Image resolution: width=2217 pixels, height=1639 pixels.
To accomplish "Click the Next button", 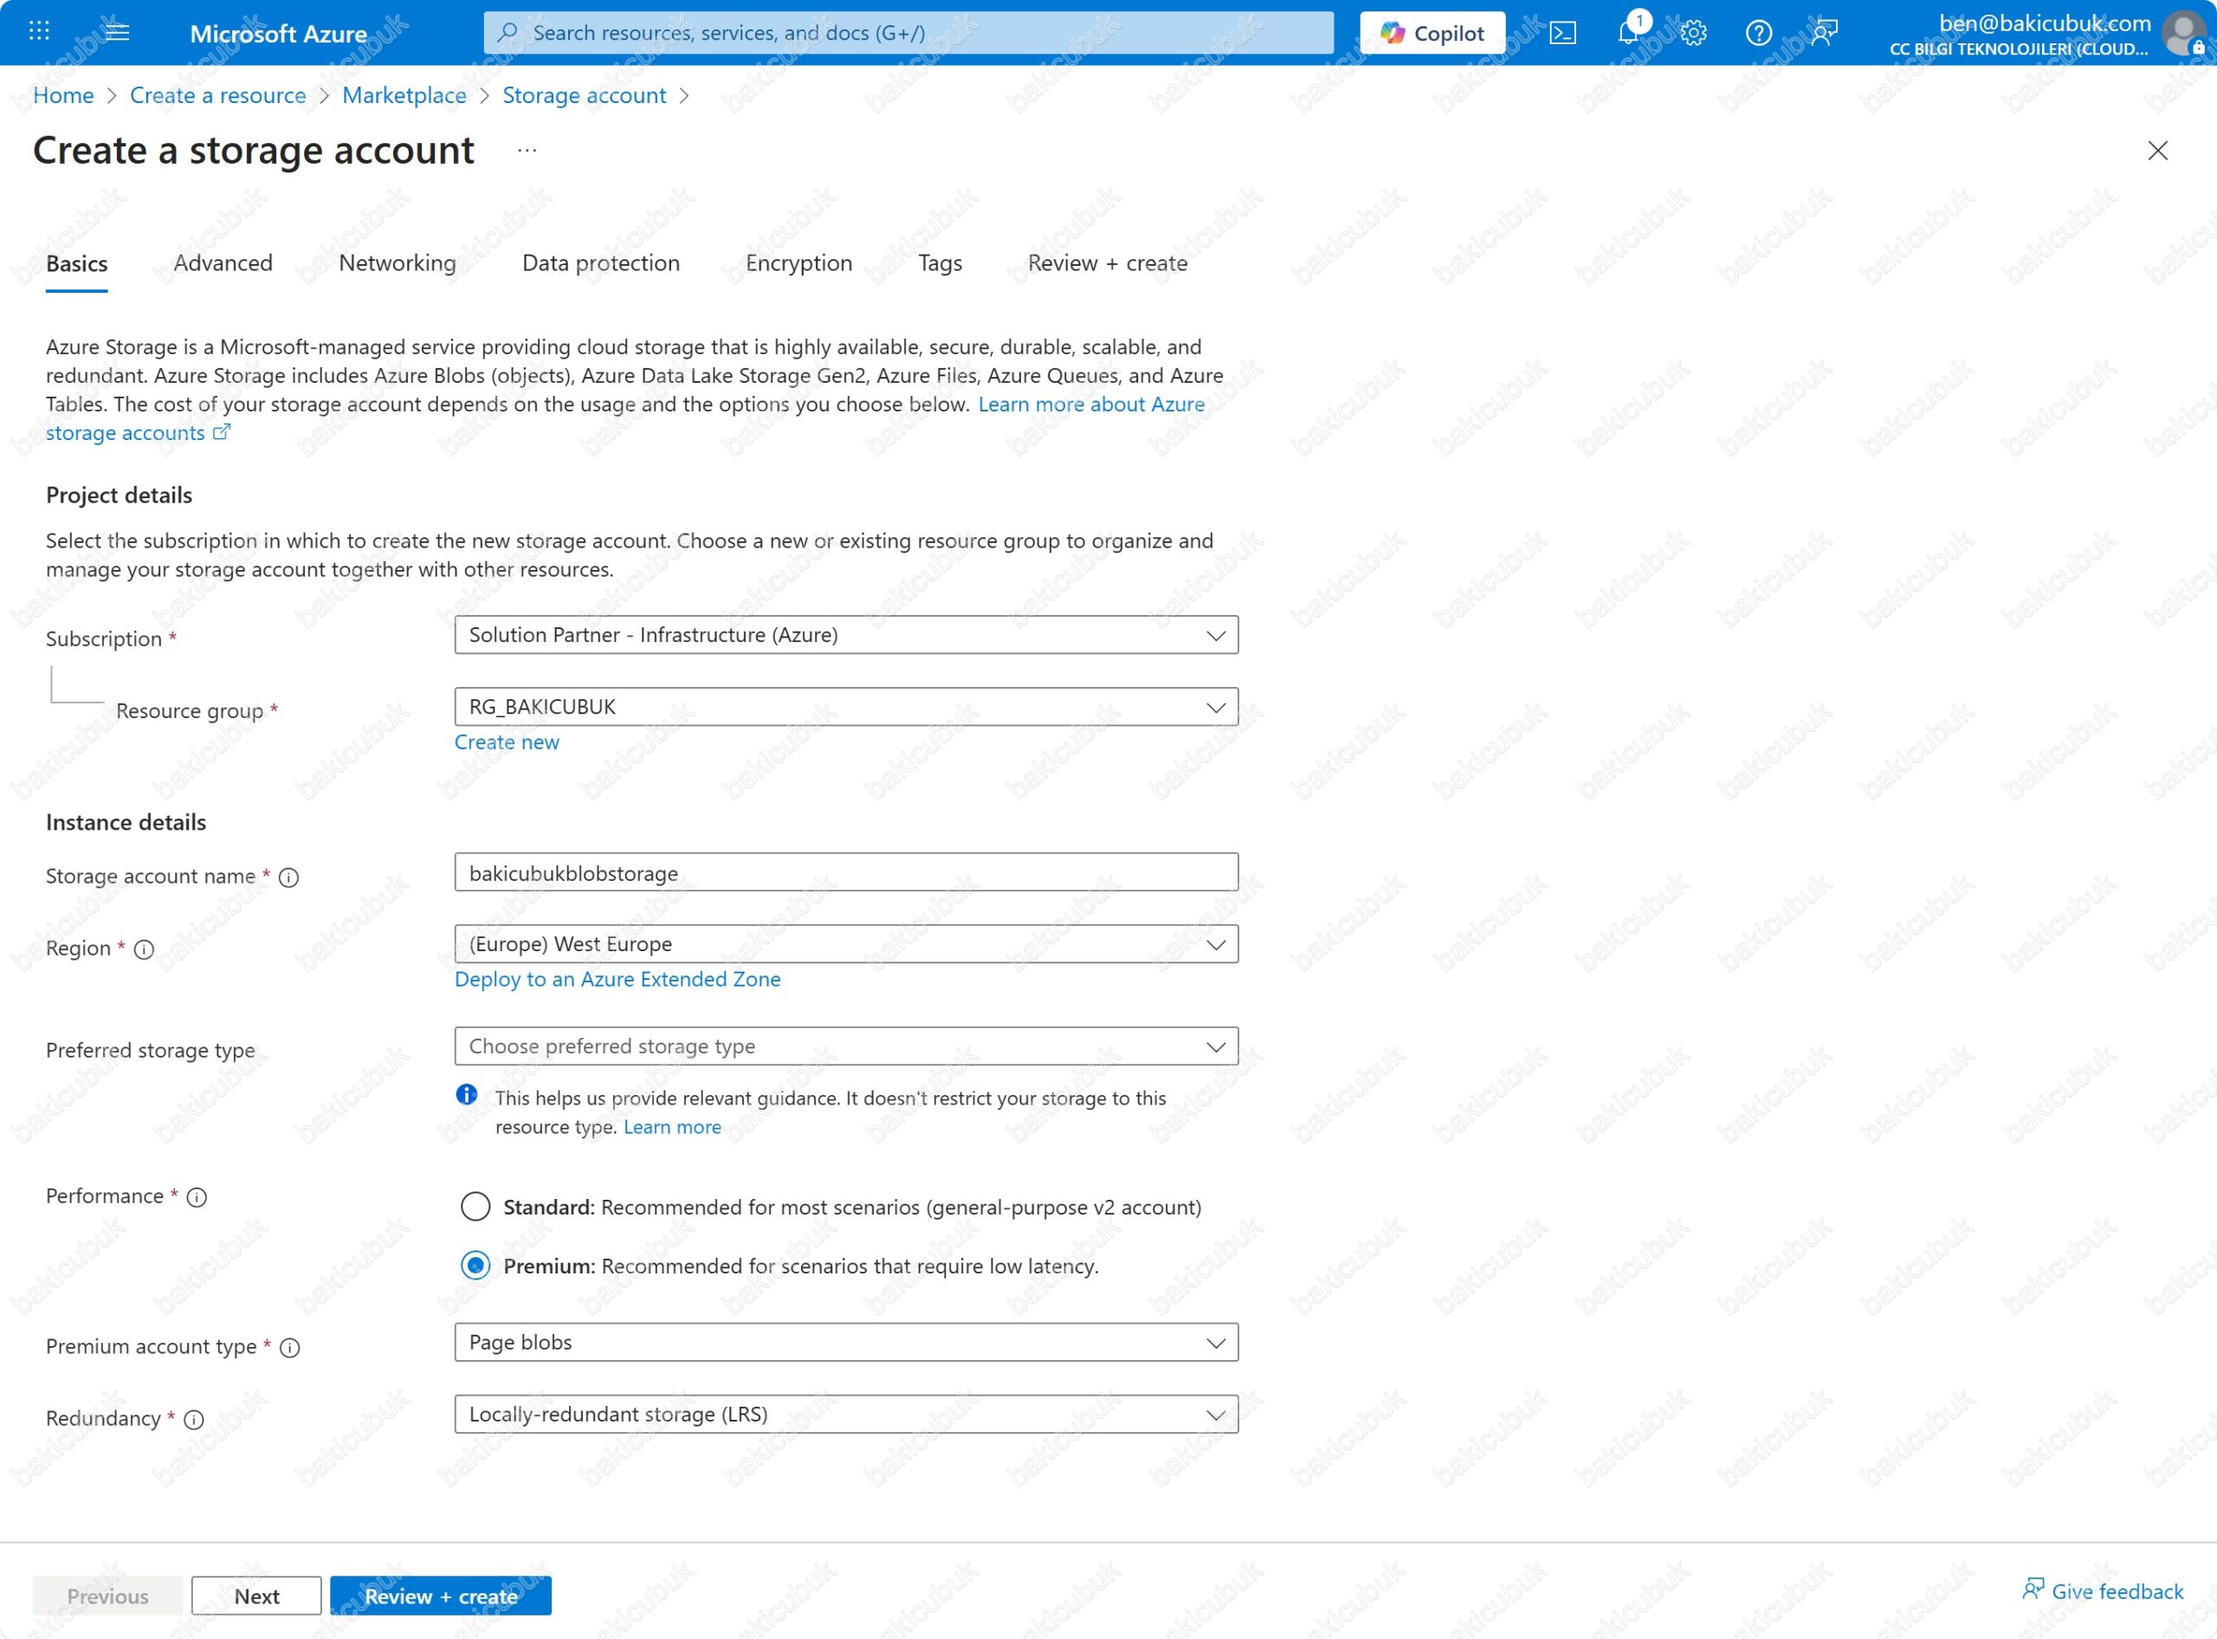I will tap(256, 1596).
